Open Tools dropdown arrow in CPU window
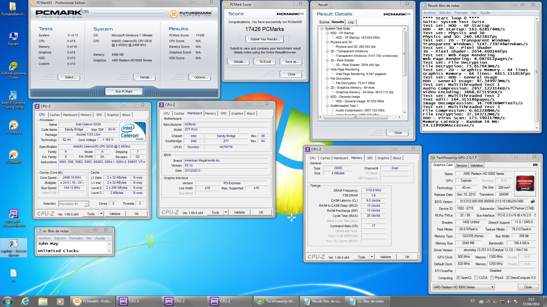 101,214
